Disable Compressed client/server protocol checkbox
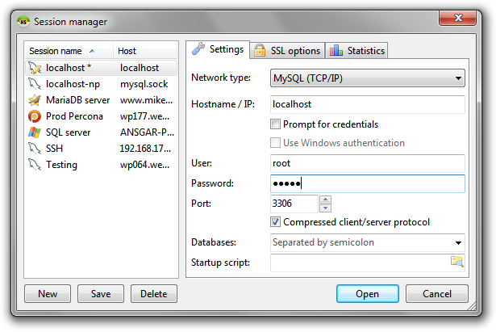Image resolution: width=496 pixels, height=332 pixels. tap(276, 222)
